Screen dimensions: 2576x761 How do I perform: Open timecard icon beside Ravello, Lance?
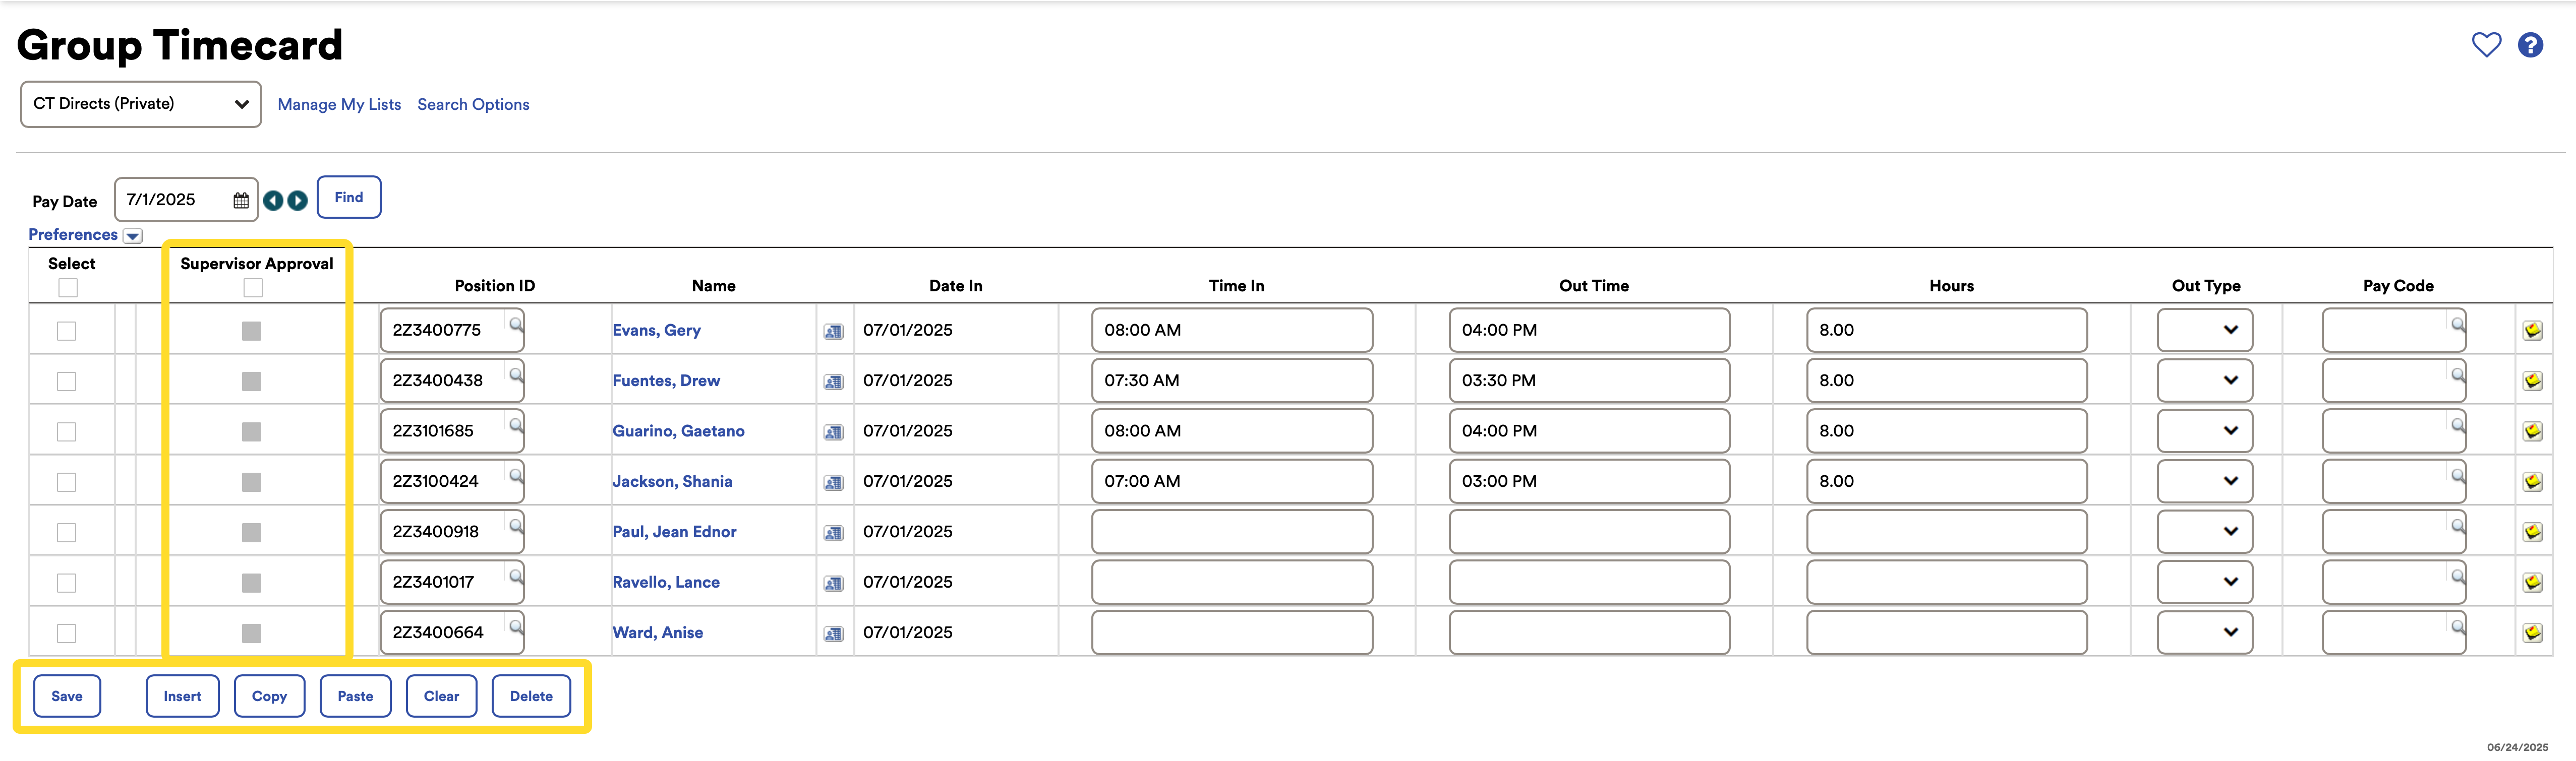833,583
